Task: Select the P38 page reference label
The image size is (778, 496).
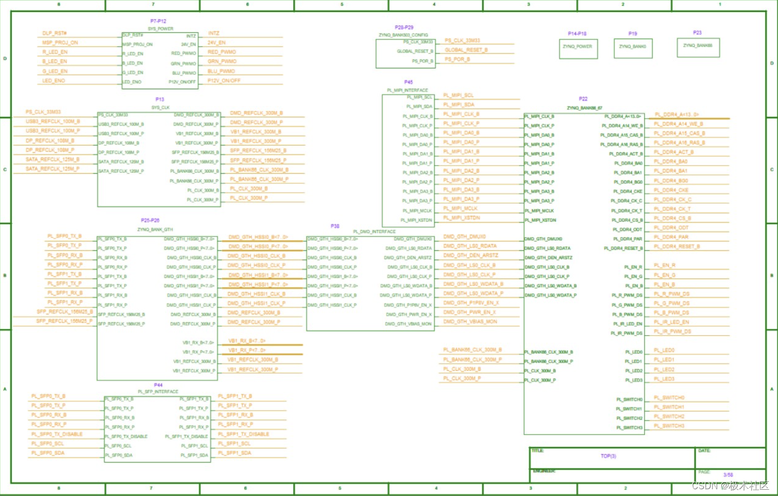Action: 335,226
